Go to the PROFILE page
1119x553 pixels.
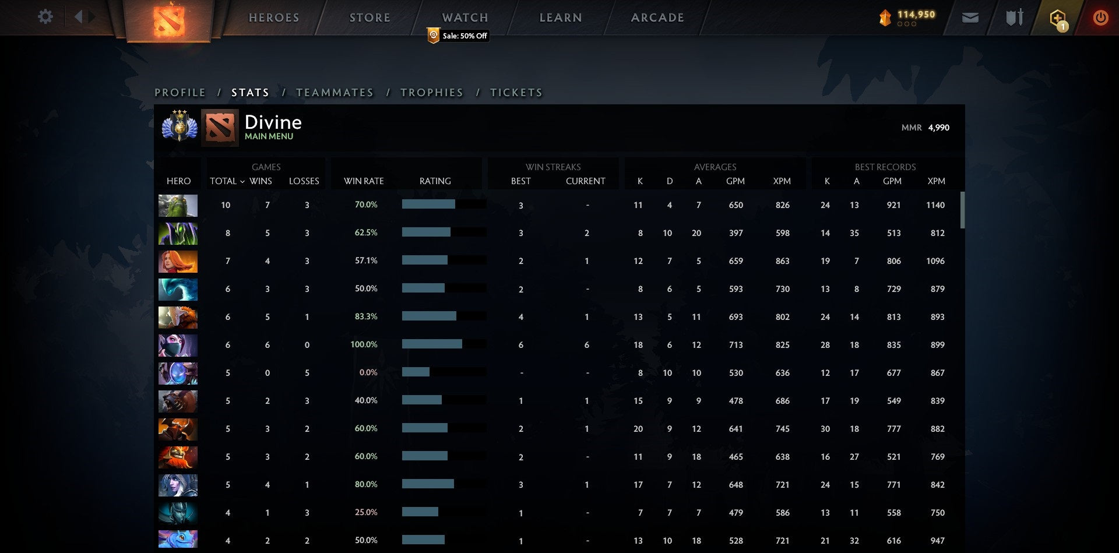click(x=180, y=92)
